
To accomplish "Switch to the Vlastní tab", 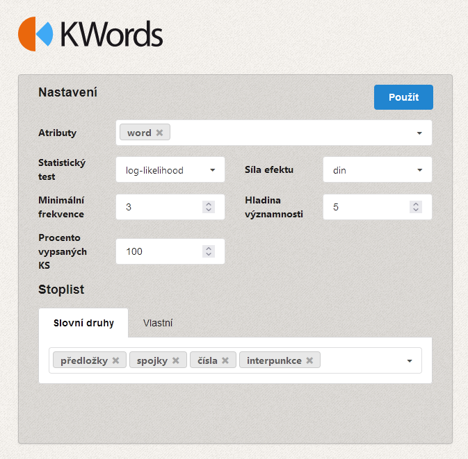I will (158, 323).
